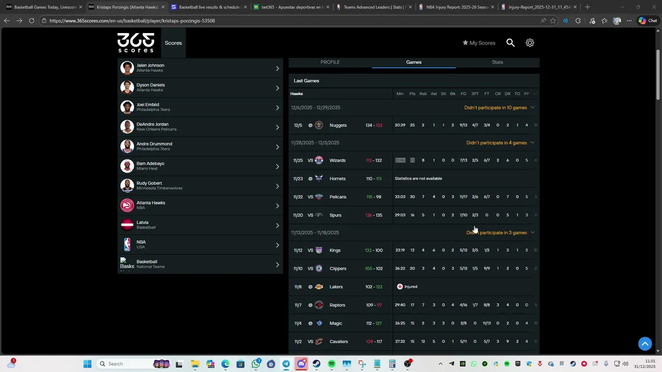
Task: Click the Raptors team logo
Action: 319,305
